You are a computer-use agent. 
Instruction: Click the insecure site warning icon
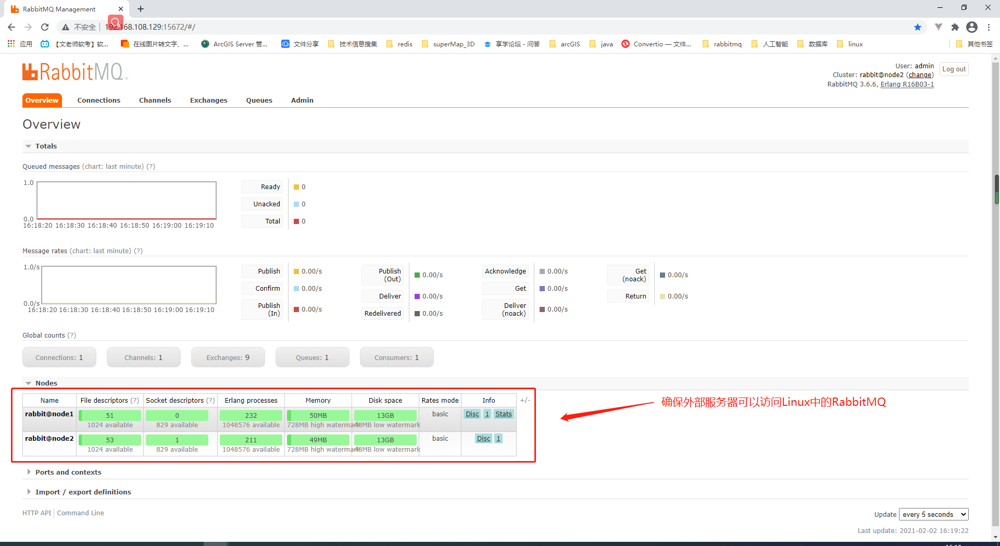click(x=66, y=27)
